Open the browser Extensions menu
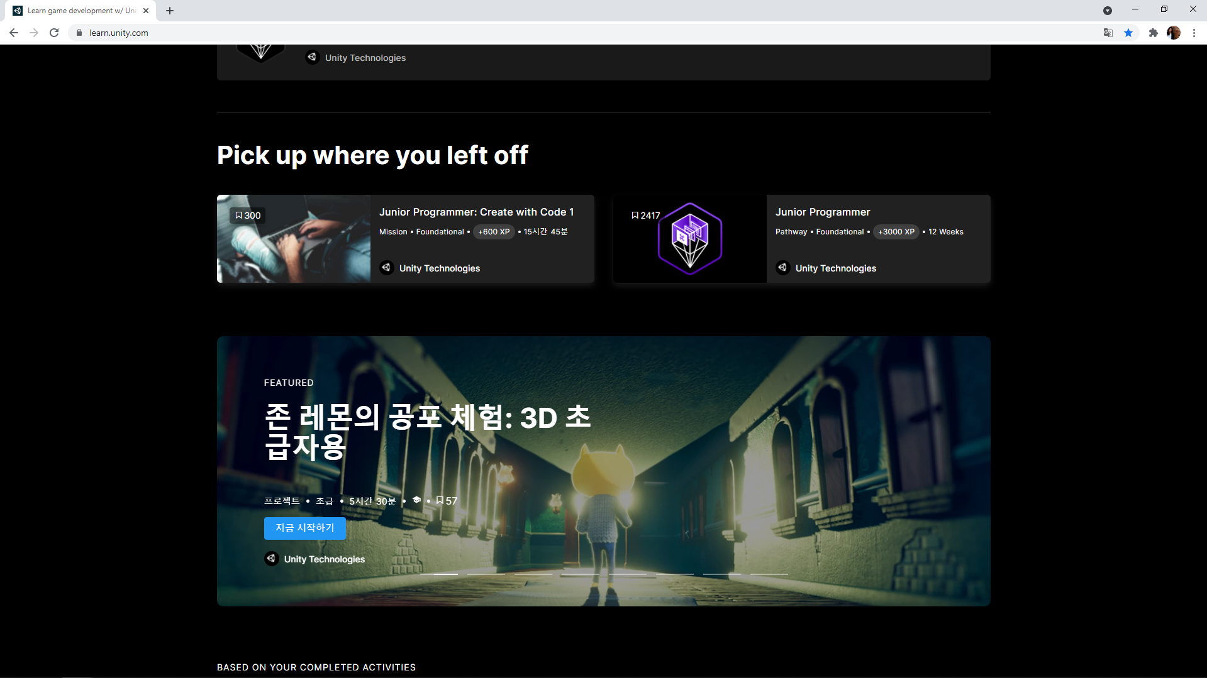1207x678 pixels. tap(1153, 33)
